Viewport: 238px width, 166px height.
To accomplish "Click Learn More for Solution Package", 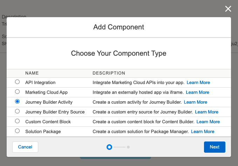I will (x=203, y=132).
